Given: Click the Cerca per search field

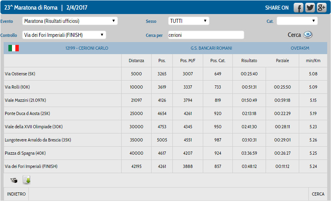Looking at the screenshot, I should point(206,35).
